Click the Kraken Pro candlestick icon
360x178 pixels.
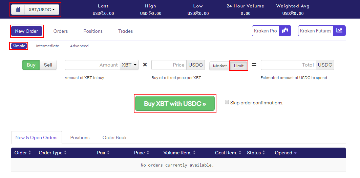285,31
